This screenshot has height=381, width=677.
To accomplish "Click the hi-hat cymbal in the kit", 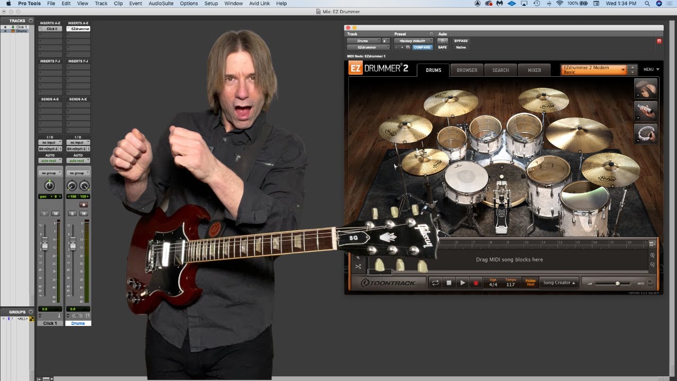I will 424,161.
